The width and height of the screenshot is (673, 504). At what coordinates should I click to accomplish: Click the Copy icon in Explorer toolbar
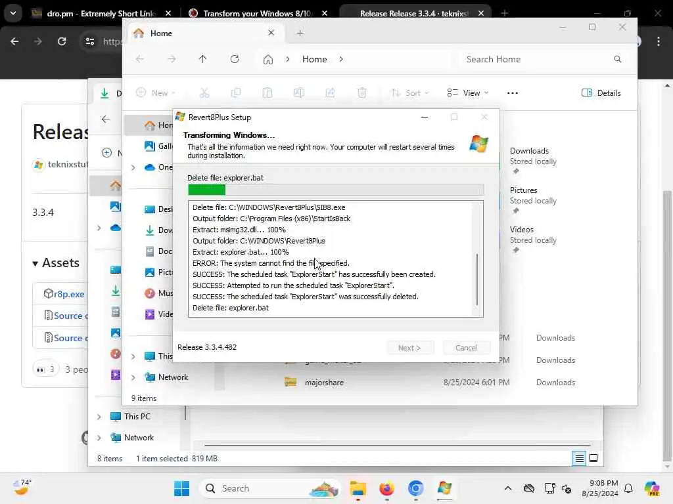236,93
